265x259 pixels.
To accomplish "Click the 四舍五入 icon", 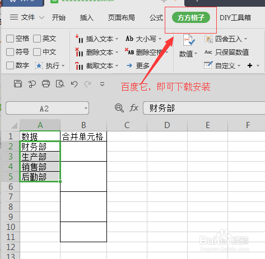I will tap(208, 39).
